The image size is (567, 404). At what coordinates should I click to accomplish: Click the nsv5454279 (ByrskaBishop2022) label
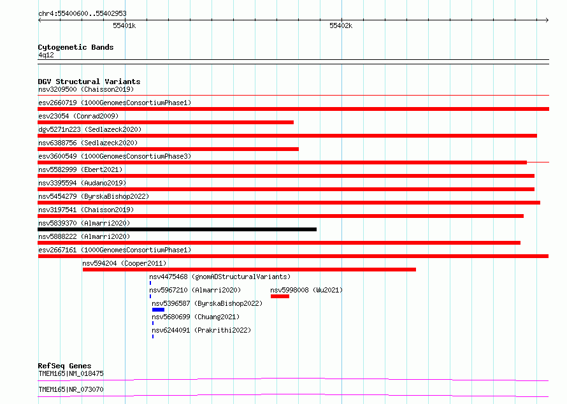pyautogui.click(x=94, y=196)
